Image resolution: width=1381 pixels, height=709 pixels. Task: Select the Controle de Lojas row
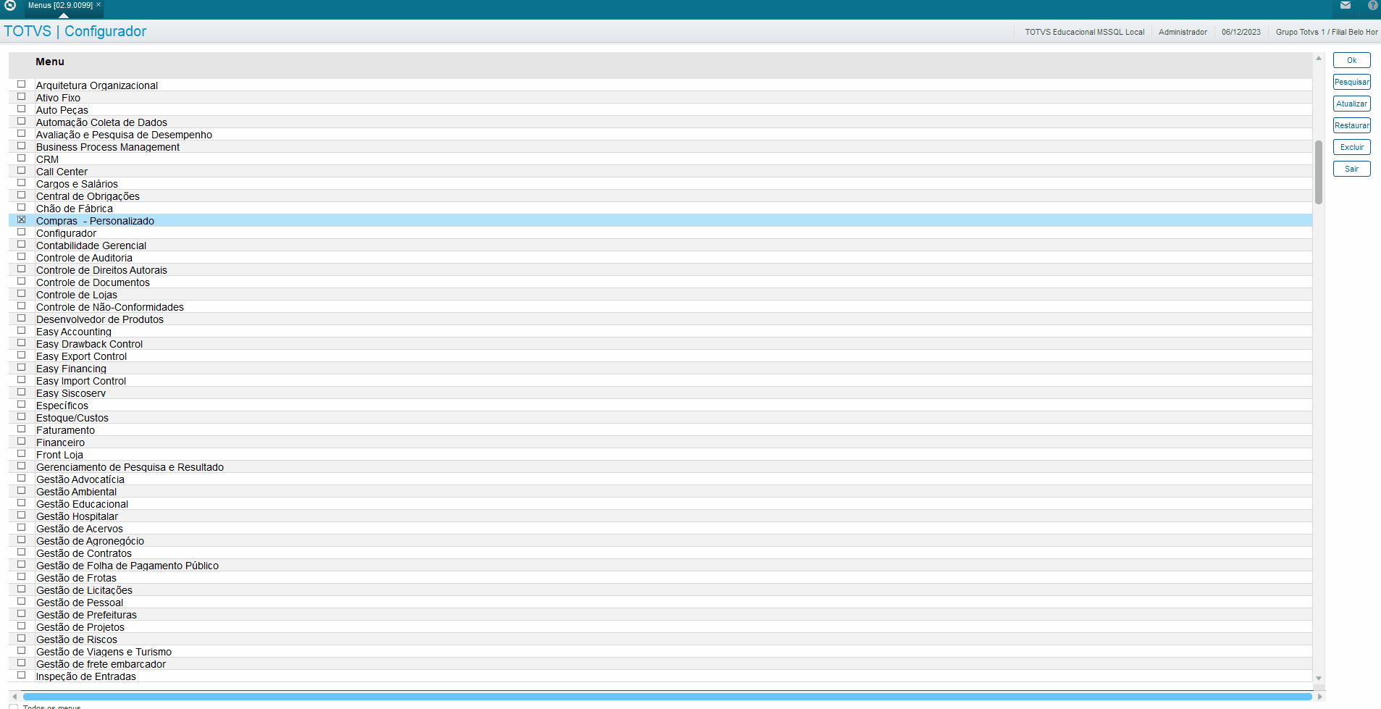[x=660, y=295]
